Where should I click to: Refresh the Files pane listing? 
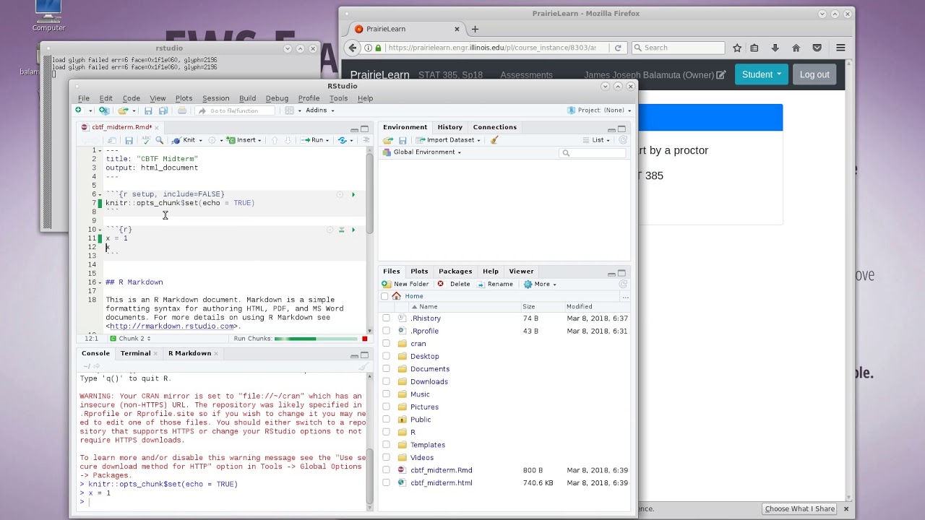pyautogui.click(x=623, y=284)
